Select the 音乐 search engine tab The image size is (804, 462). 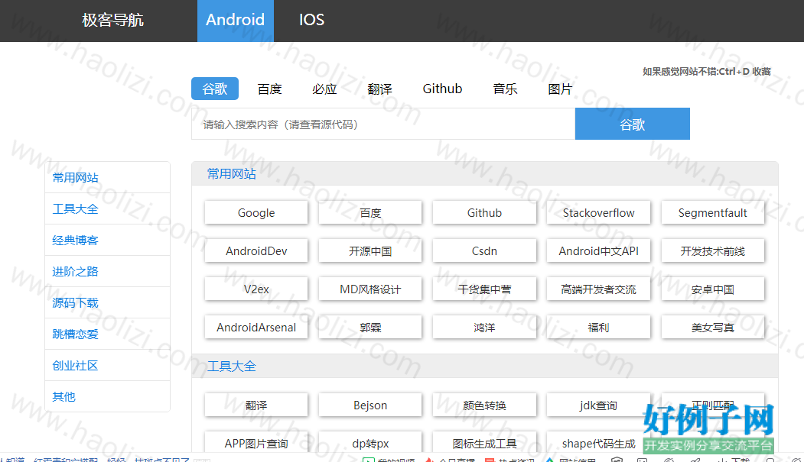point(505,89)
